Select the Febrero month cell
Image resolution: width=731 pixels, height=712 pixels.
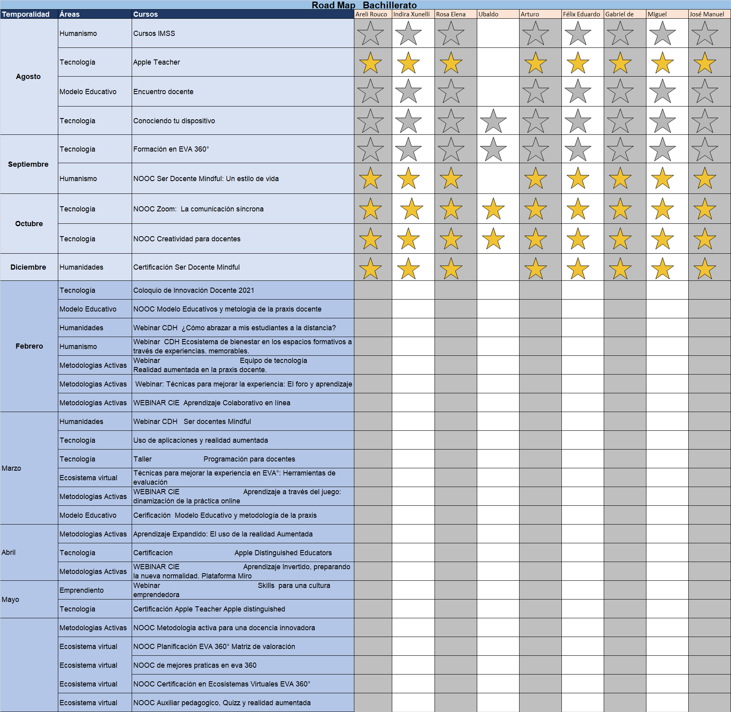[x=29, y=346]
